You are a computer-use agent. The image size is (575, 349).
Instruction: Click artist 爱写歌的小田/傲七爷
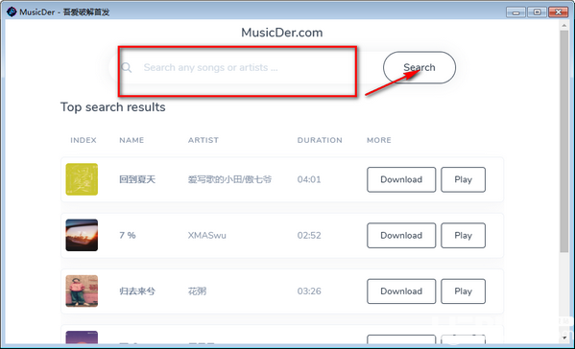tap(230, 179)
